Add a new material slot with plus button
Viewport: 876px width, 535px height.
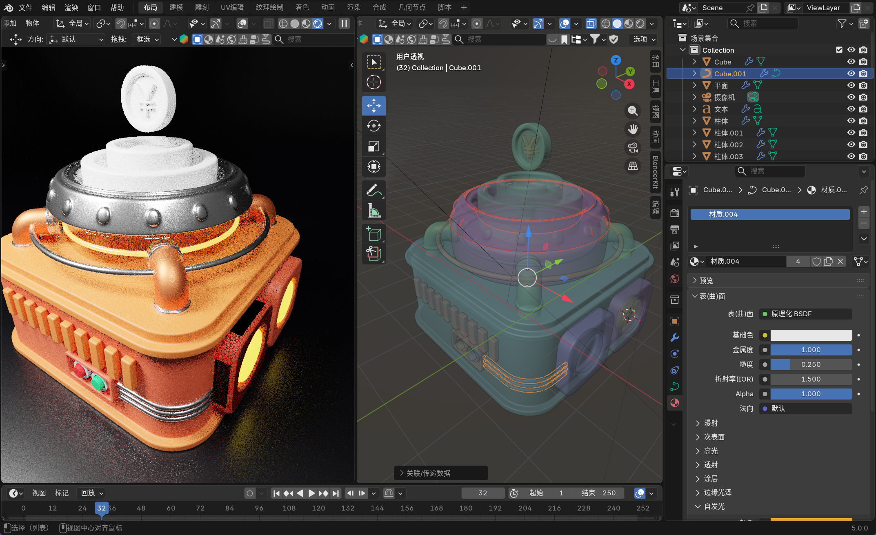click(x=864, y=211)
